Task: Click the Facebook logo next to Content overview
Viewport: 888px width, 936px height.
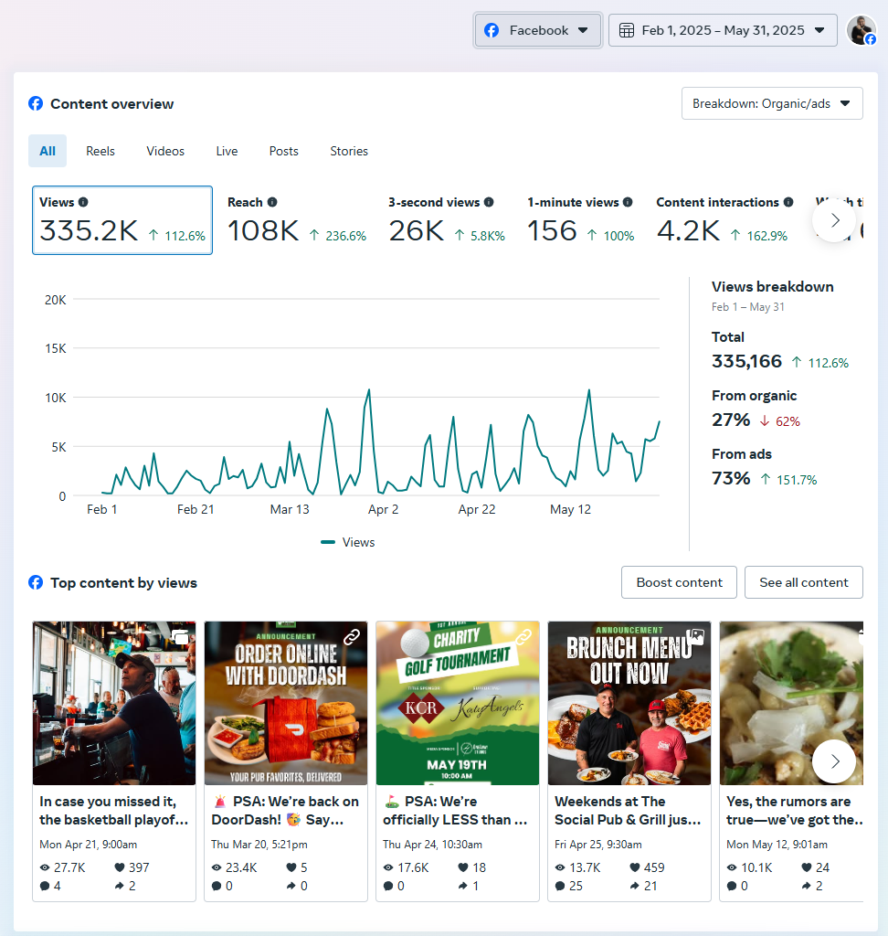Action: click(x=35, y=103)
